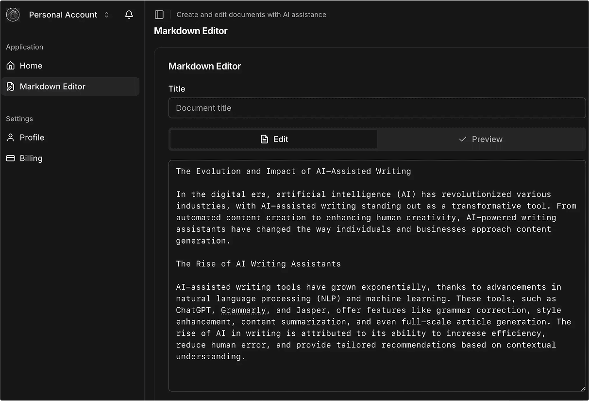Click the 'Settings' sidebar section label

click(19, 119)
